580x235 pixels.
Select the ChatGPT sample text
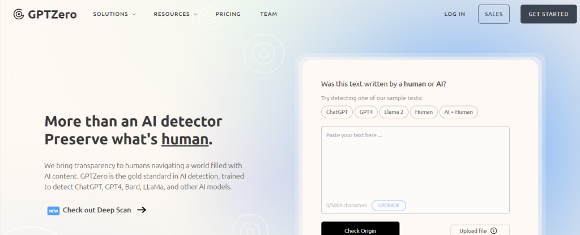pyautogui.click(x=337, y=112)
